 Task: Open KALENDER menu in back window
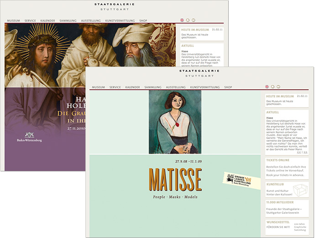pyautogui.click(x=47, y=21)
